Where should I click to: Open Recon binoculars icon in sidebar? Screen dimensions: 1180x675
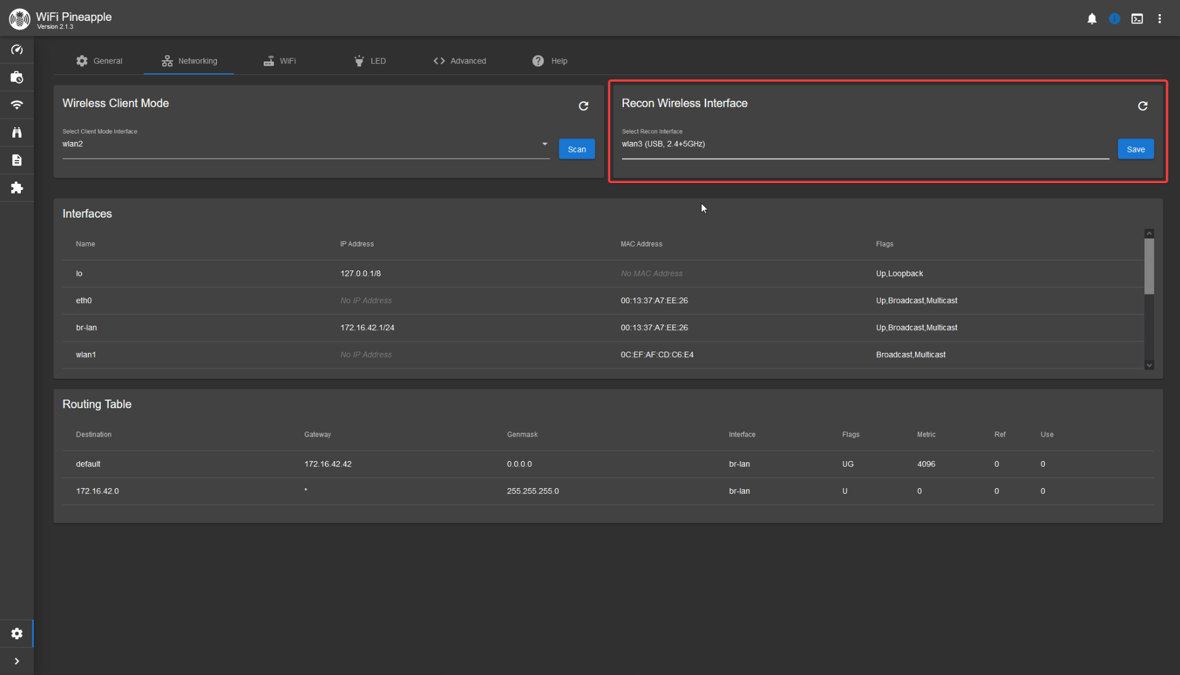coord(17,133)
